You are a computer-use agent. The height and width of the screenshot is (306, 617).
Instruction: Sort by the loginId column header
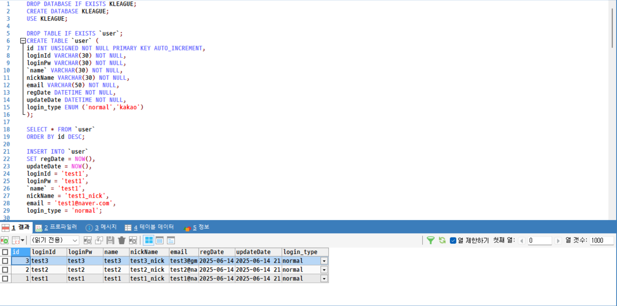coord(49,252)
